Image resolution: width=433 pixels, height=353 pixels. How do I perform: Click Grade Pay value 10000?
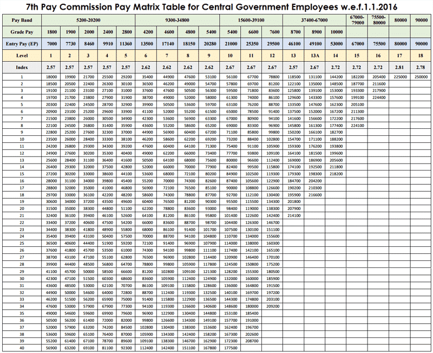tap(336, 32)
